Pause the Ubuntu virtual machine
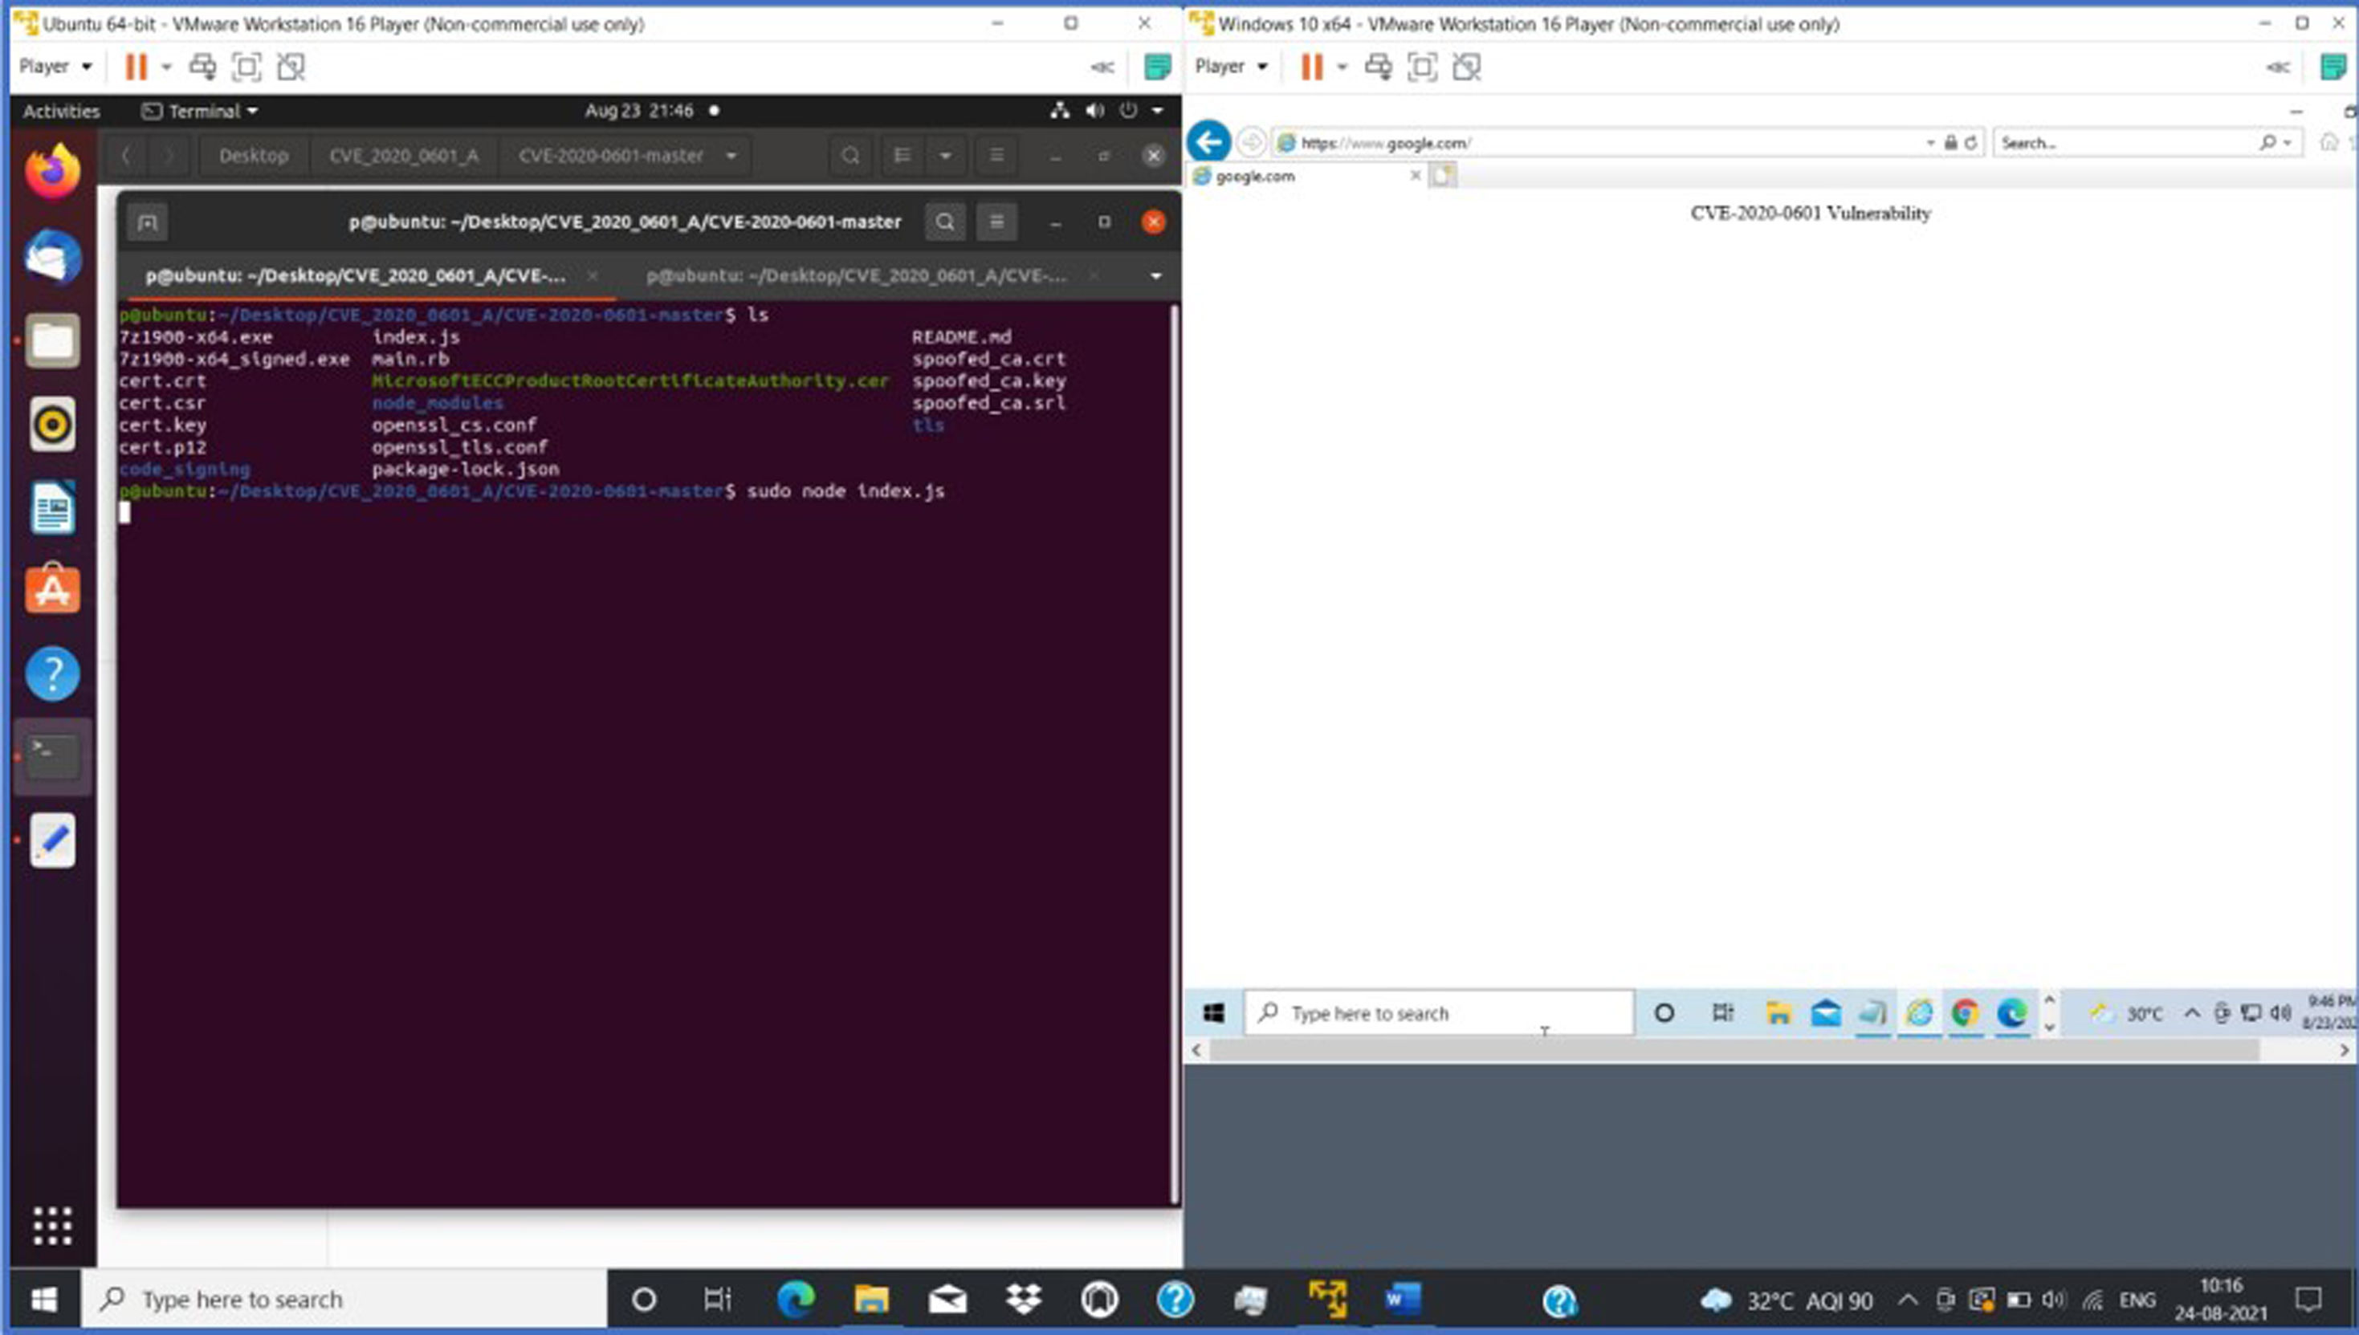This screenshot has width=2359, height=1335. 136,66
